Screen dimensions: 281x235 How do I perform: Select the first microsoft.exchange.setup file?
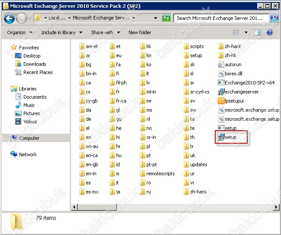click(x=249, y=110)
